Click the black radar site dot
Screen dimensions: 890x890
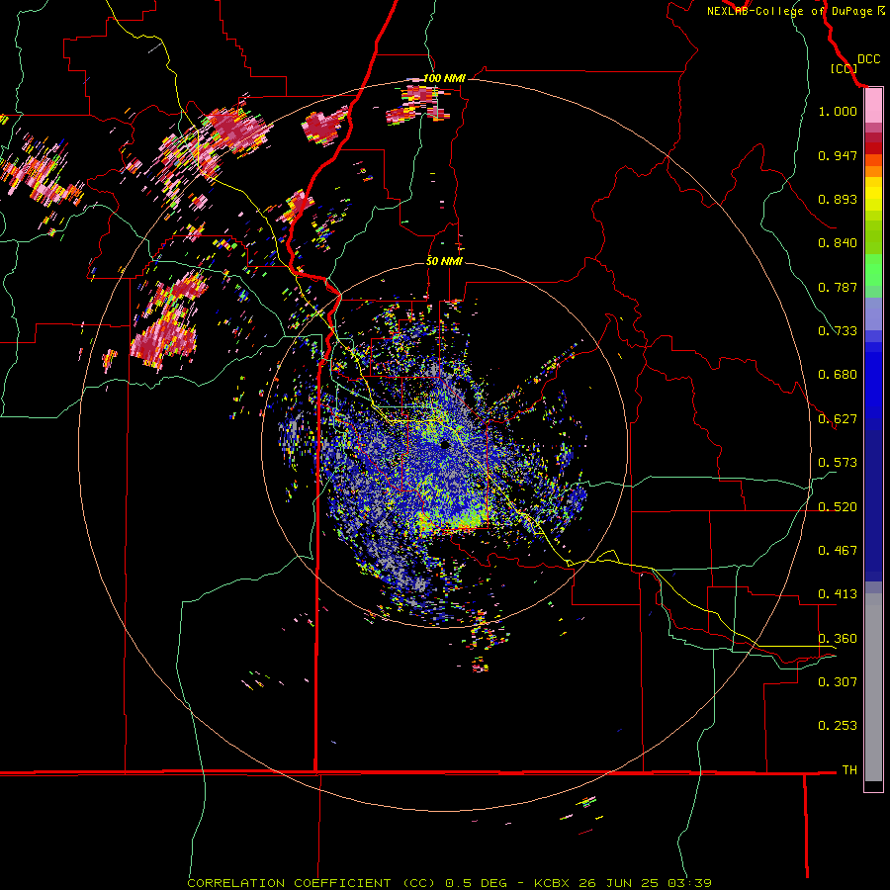446,445
